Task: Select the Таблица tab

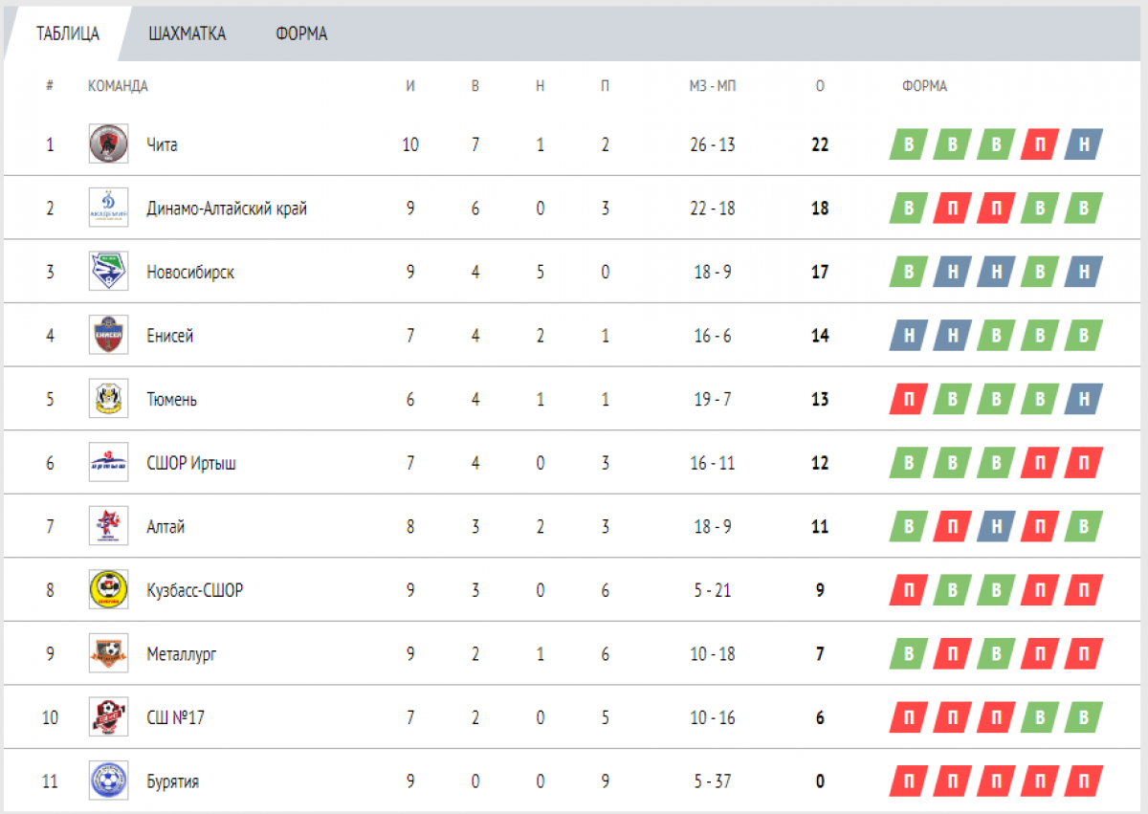Action: [x=68, y=33]
